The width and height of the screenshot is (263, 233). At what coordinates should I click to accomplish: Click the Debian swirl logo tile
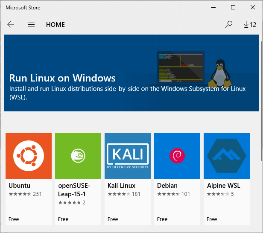point(177,156)
